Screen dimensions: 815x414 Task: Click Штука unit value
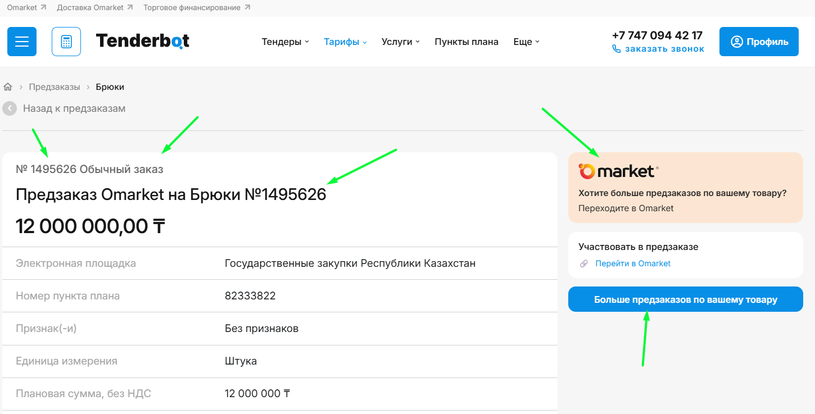click(241, 361)
